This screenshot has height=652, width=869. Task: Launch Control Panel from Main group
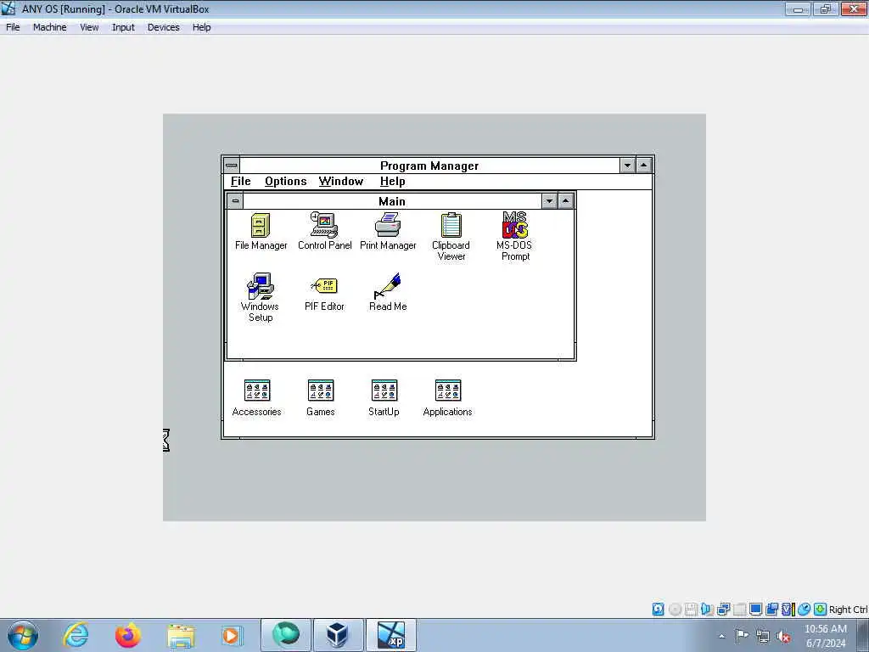click(x=324, y=232)
